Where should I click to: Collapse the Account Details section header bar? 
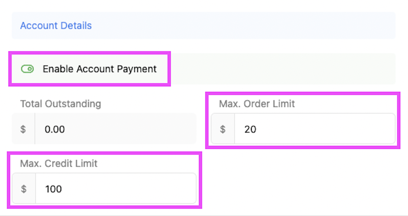click(x=233, y=26)
